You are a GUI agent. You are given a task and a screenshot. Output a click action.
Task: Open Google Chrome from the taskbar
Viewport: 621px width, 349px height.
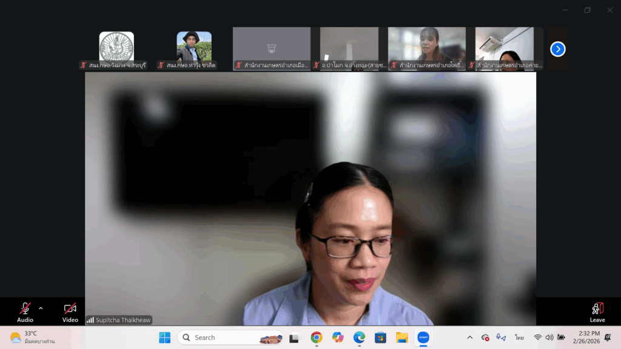[316, 337]
